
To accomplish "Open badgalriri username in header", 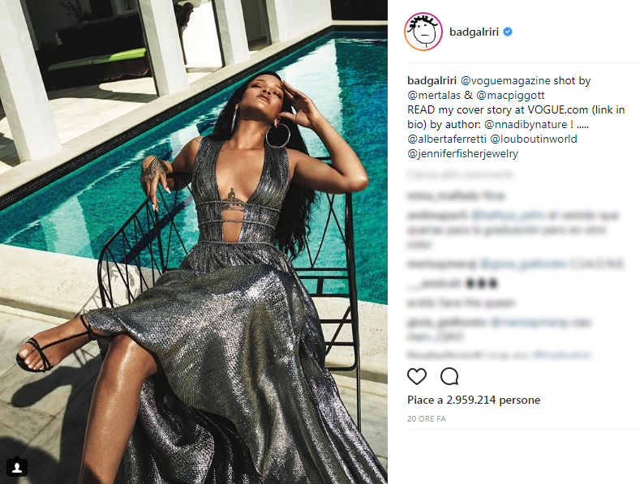I will pyautogui.click(x=474, y=32).
